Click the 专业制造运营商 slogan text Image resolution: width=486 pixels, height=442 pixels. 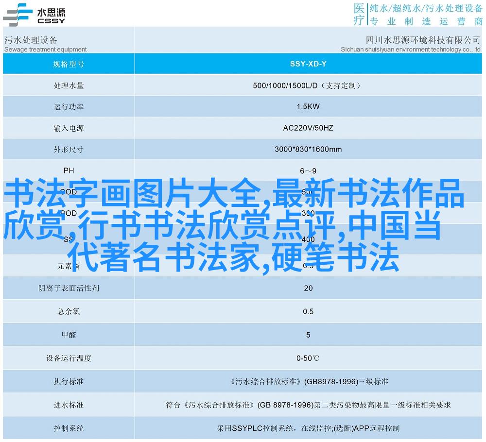[x=427, y=21]
